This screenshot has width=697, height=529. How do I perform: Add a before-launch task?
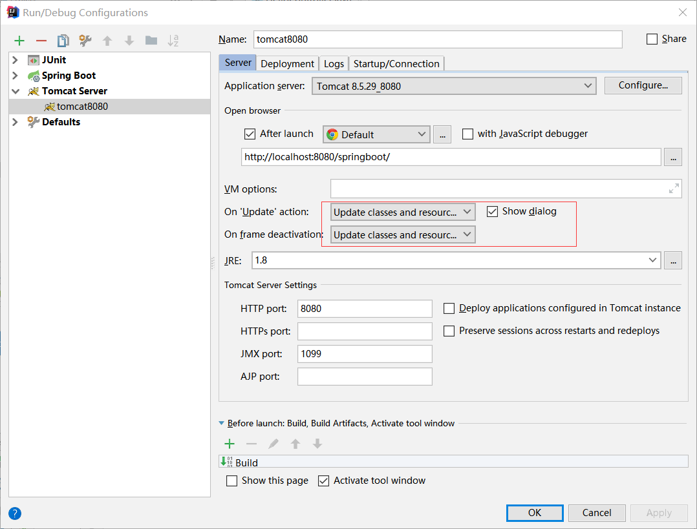(230, 444)
